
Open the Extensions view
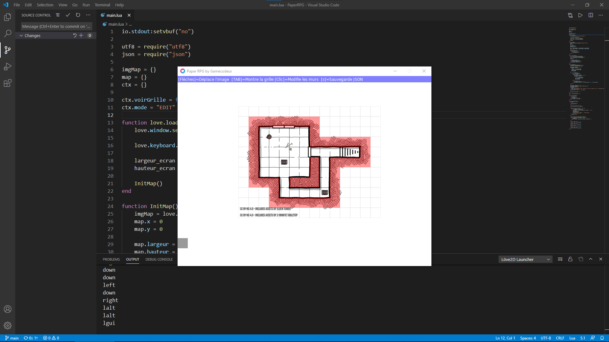(8, 83)
